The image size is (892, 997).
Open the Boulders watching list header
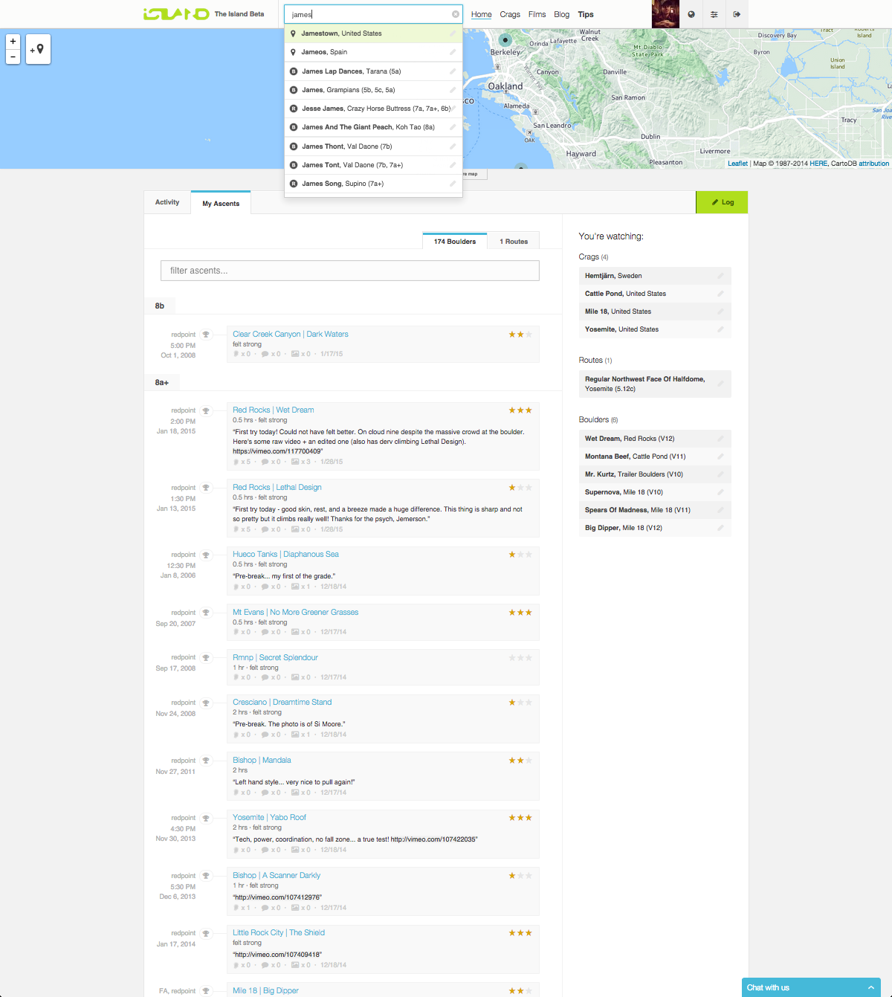[x=598, y=419]
